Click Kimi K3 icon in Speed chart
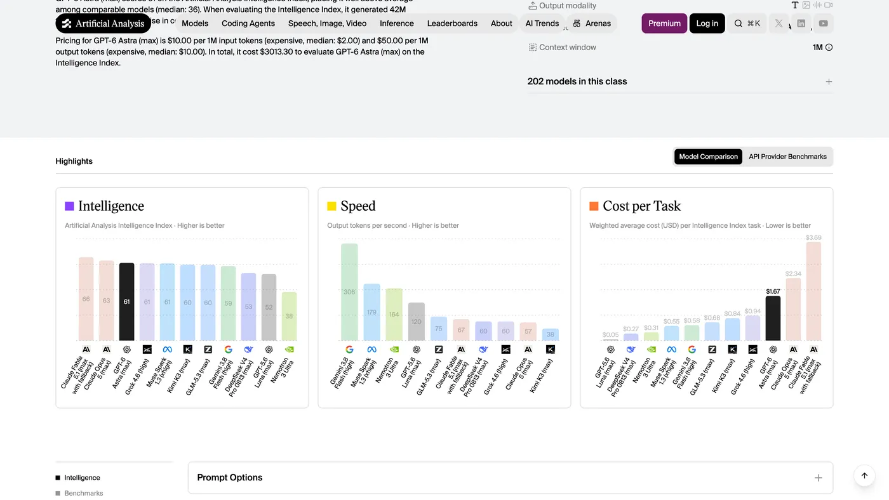Image resolution: width=889 pixels, height=500 pixels. (x=551, y=350)
